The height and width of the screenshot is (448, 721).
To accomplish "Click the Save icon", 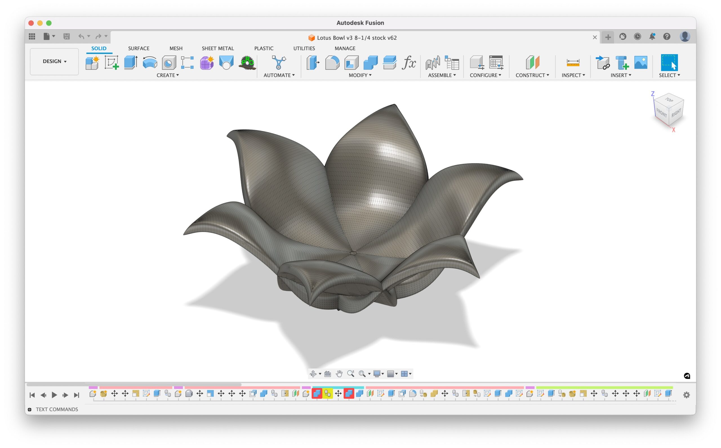I will (x=66, y=36).
